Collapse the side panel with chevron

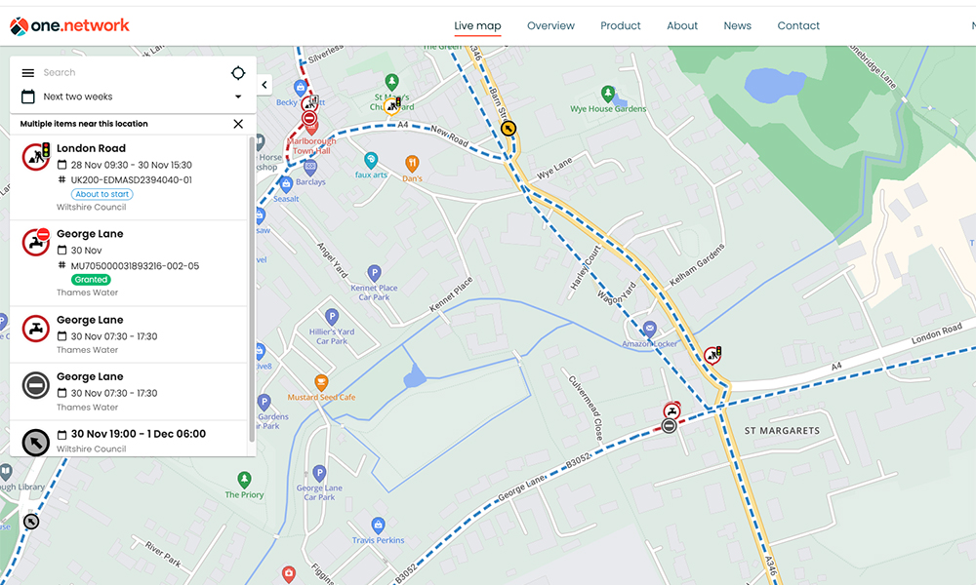(264, 86)
